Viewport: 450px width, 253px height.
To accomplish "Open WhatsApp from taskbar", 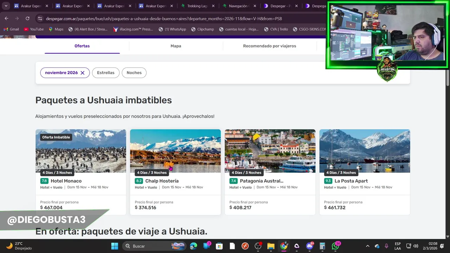I will click(x=336, y=246).
